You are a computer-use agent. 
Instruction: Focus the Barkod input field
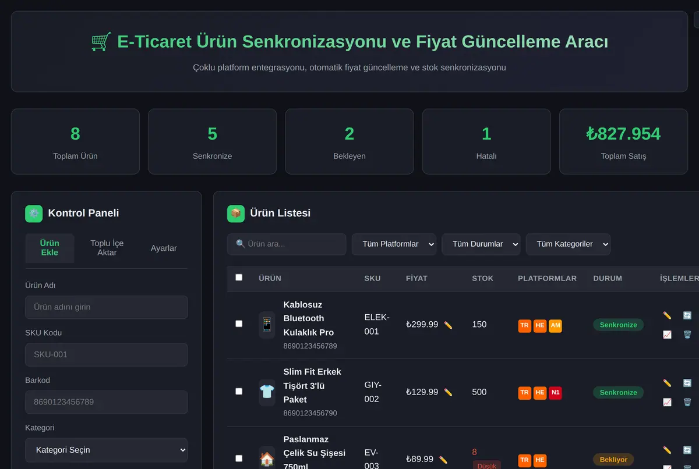coord(107,402)
